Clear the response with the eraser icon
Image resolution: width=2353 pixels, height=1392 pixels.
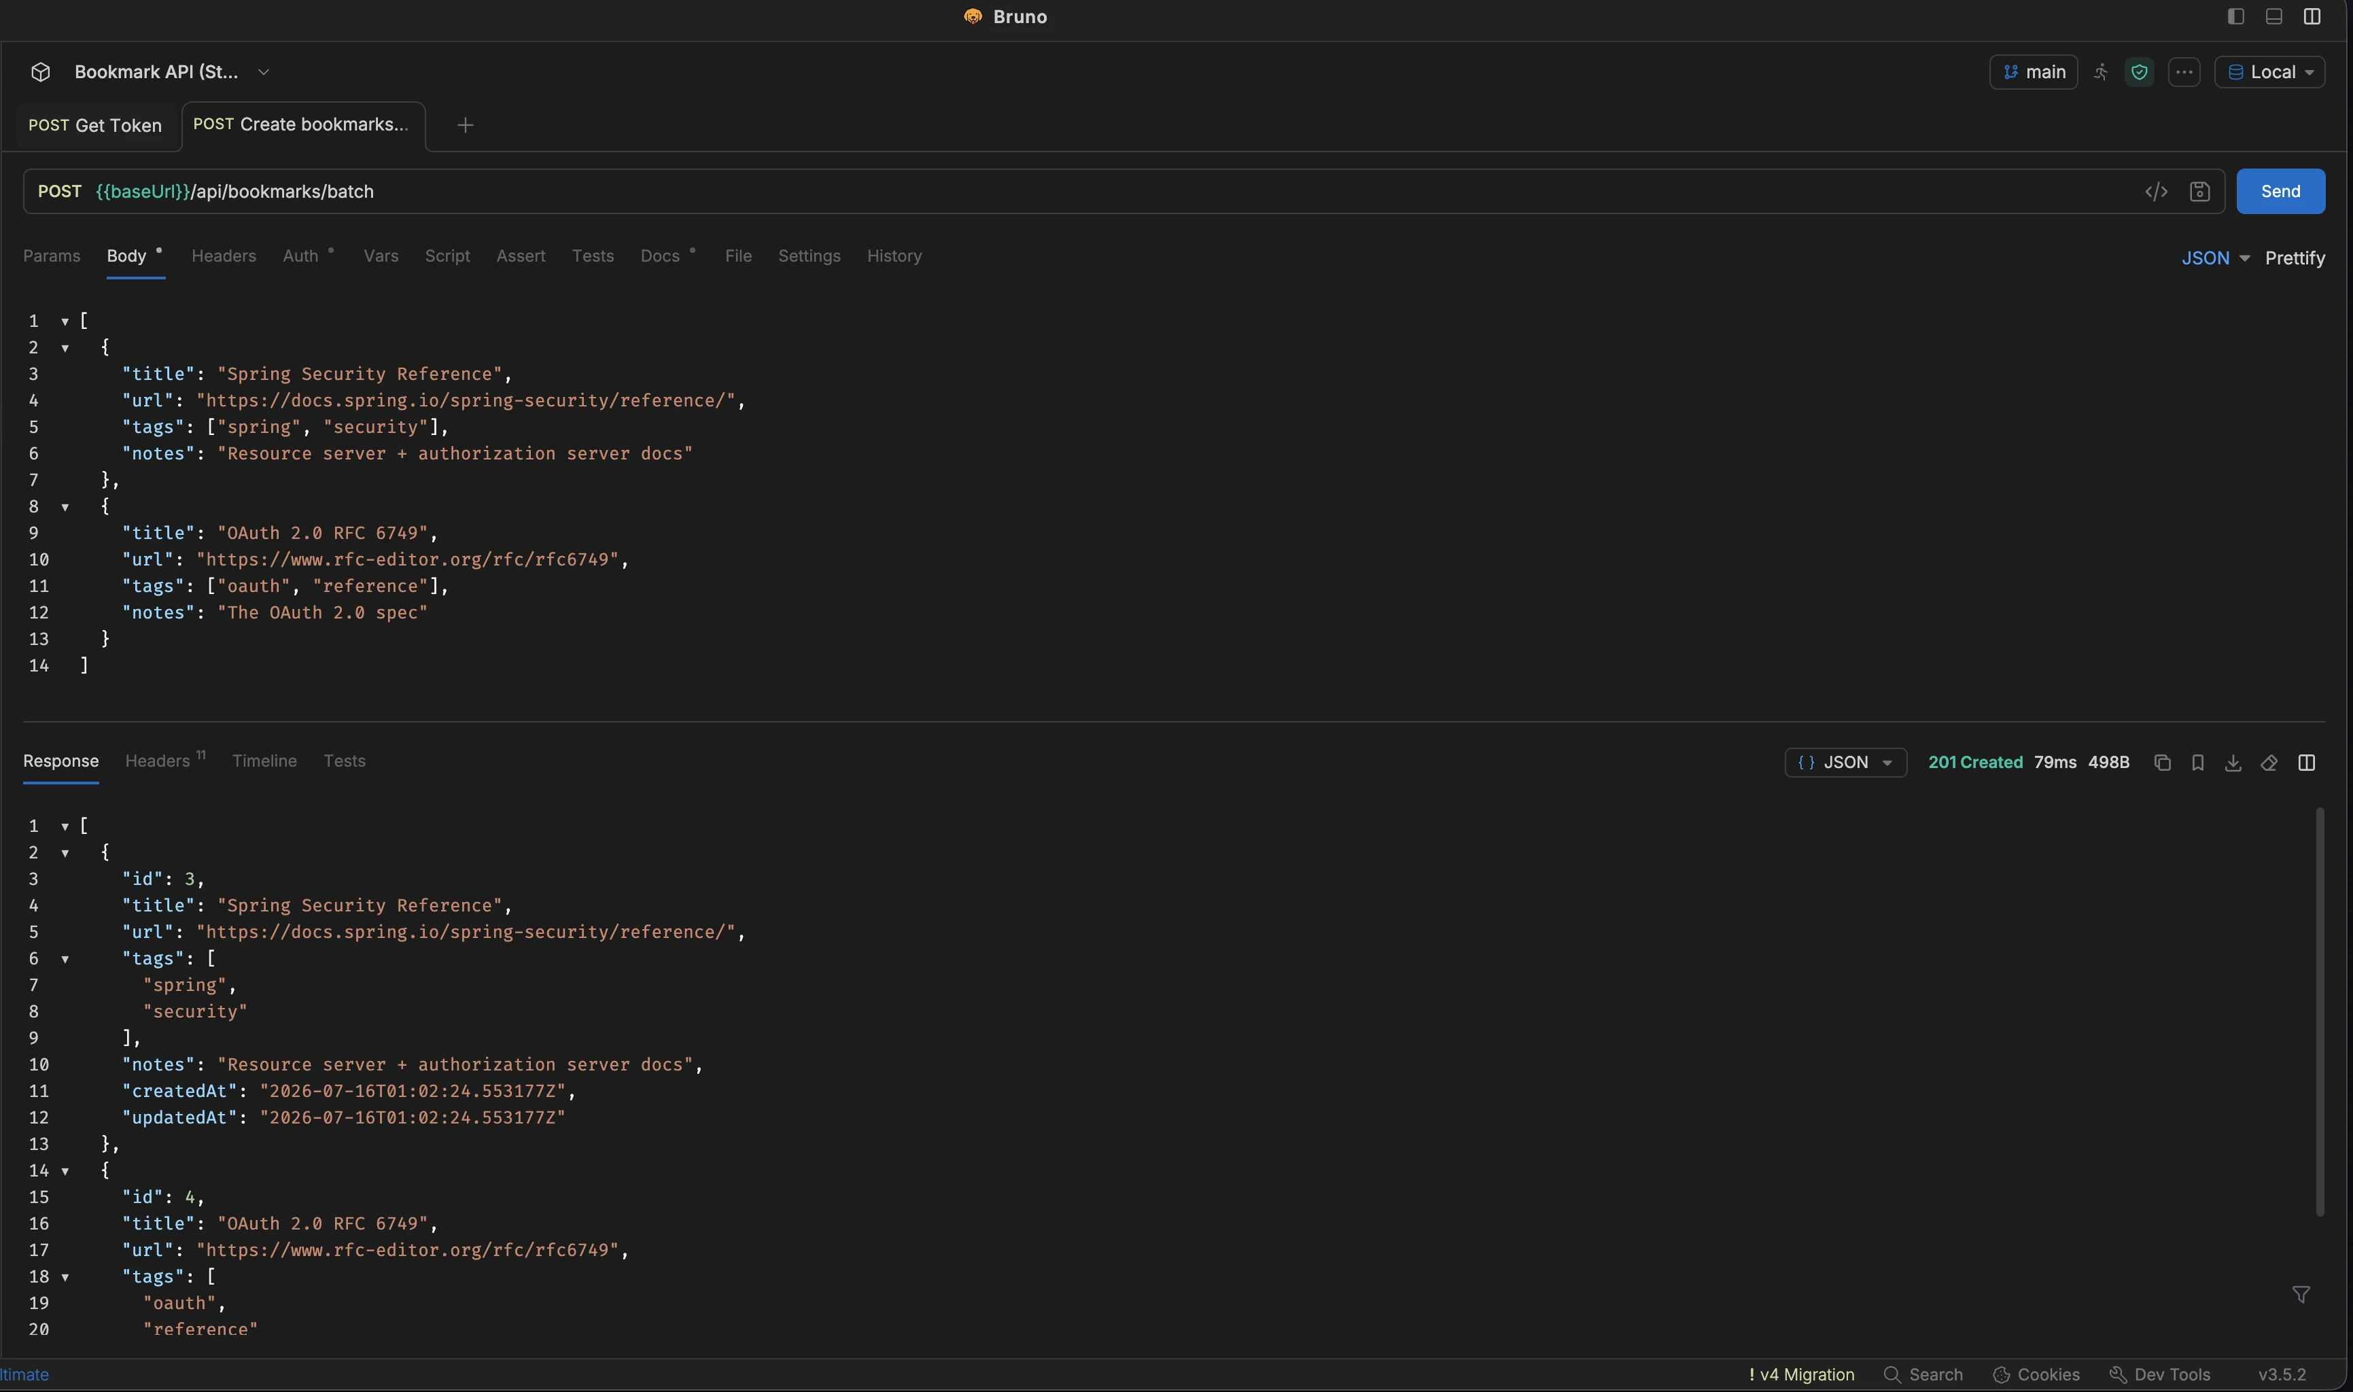pos(2269,763)
